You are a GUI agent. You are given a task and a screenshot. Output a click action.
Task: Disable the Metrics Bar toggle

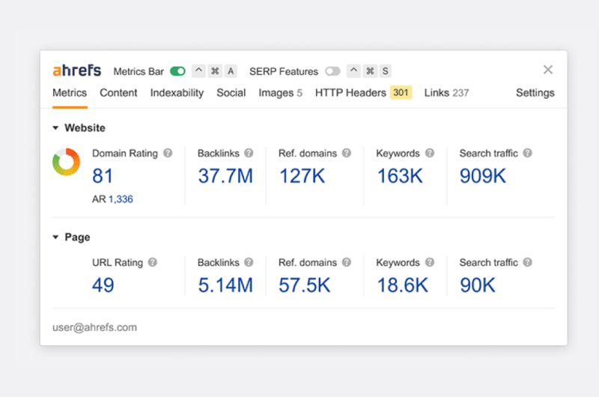pos(177,72)
